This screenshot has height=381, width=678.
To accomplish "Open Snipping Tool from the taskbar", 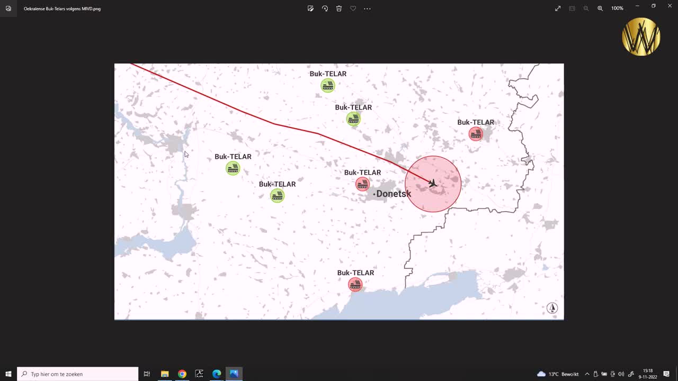I will (x=199, y=374).
